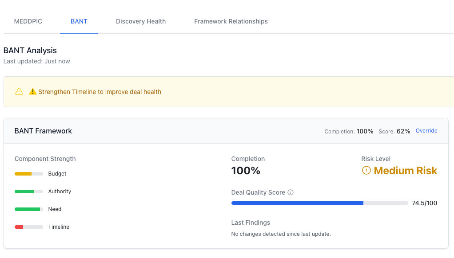Click the Medium Risk label text
The height and width of the screenshot is (258, 454).
pyautogui.click(x=405, y=171)
